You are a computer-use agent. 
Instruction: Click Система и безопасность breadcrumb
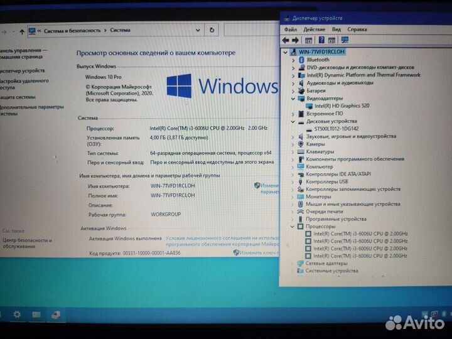(x=72, y=31)
